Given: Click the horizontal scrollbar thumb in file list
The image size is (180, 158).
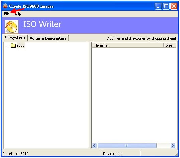Looking at the screenshot, I should 127,146.
